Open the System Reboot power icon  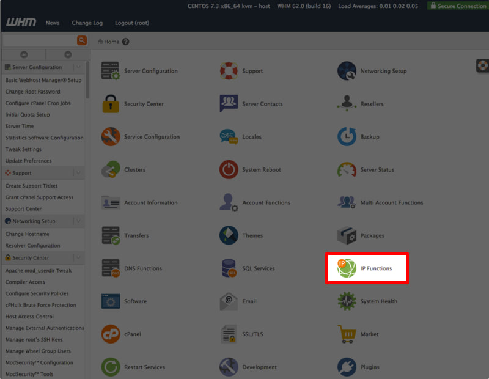point(229,169)
